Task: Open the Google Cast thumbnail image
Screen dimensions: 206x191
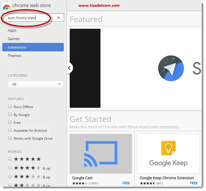Action: click(101, 154)
